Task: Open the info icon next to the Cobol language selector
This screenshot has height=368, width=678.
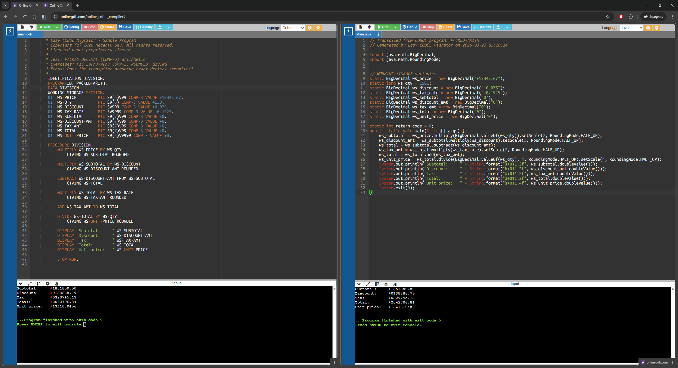Action: (x=309, y=28)
